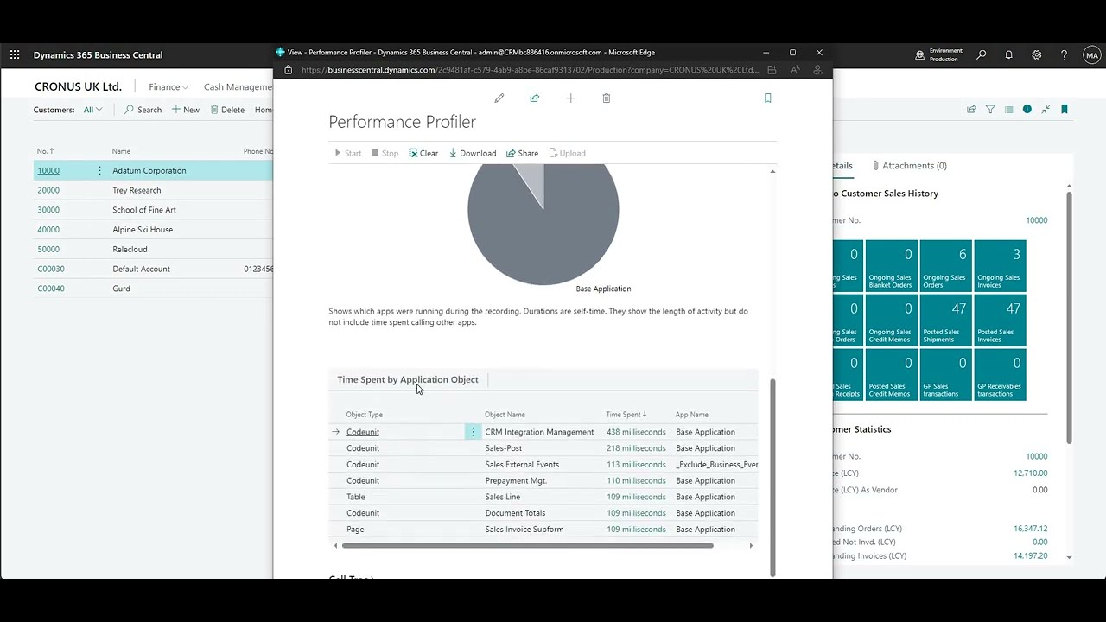The height and width of the screenshot is (622, 1106).
Task: Click the collapse arrows icon on Customers page
Action: click(x=1046, y=110)
